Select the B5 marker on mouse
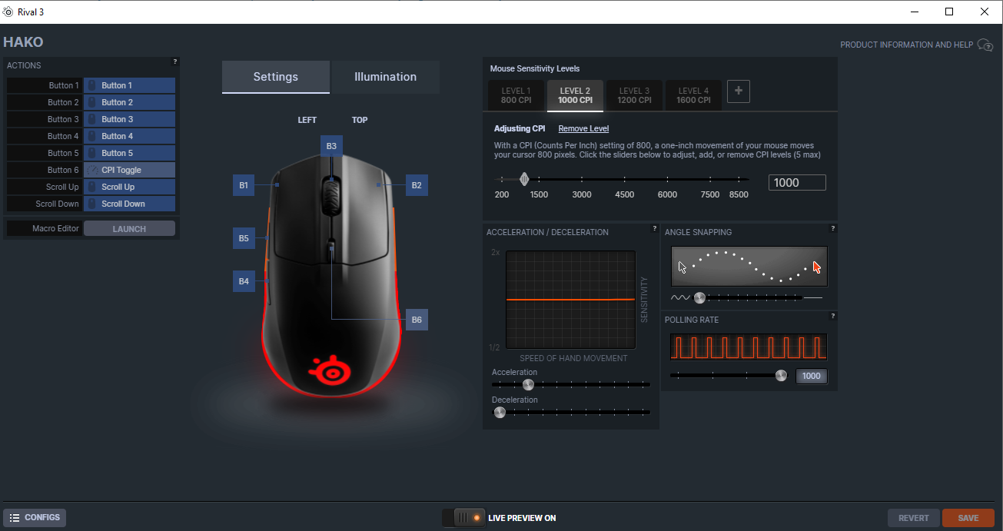This screenshot has width=1003, height=531. pos(244,238)
